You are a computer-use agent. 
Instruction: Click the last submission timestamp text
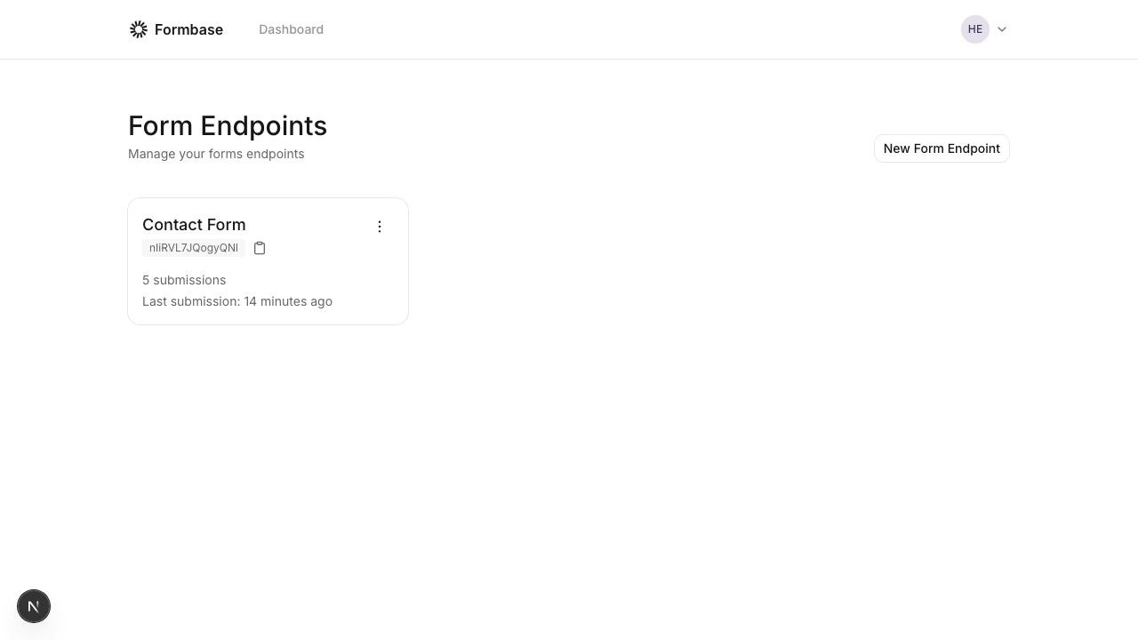tap(237, 301)
